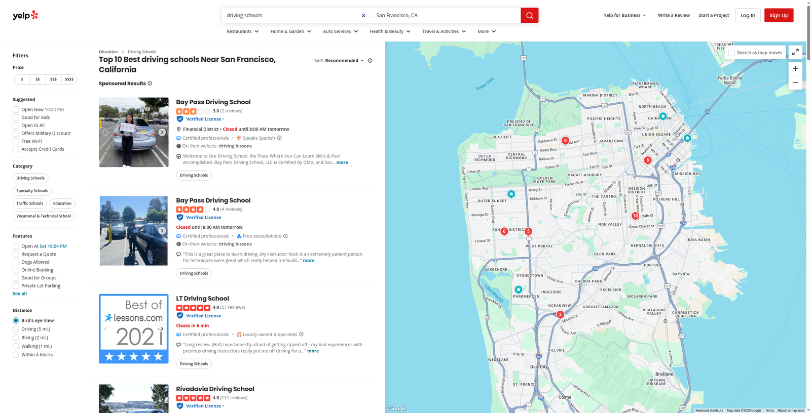The height and width of the screenshot is (413, 811).
Task: Open the Sort info icon
Action: pyautogui.click(x=370, y=61)
